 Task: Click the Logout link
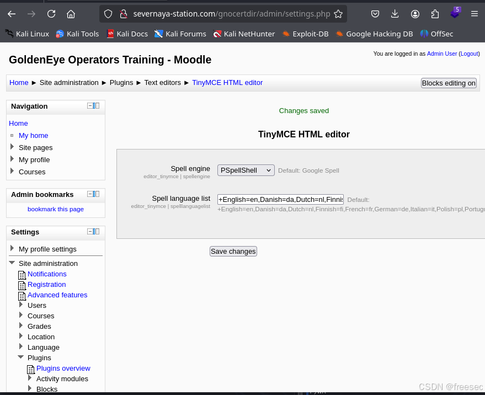tap(469, 54)
